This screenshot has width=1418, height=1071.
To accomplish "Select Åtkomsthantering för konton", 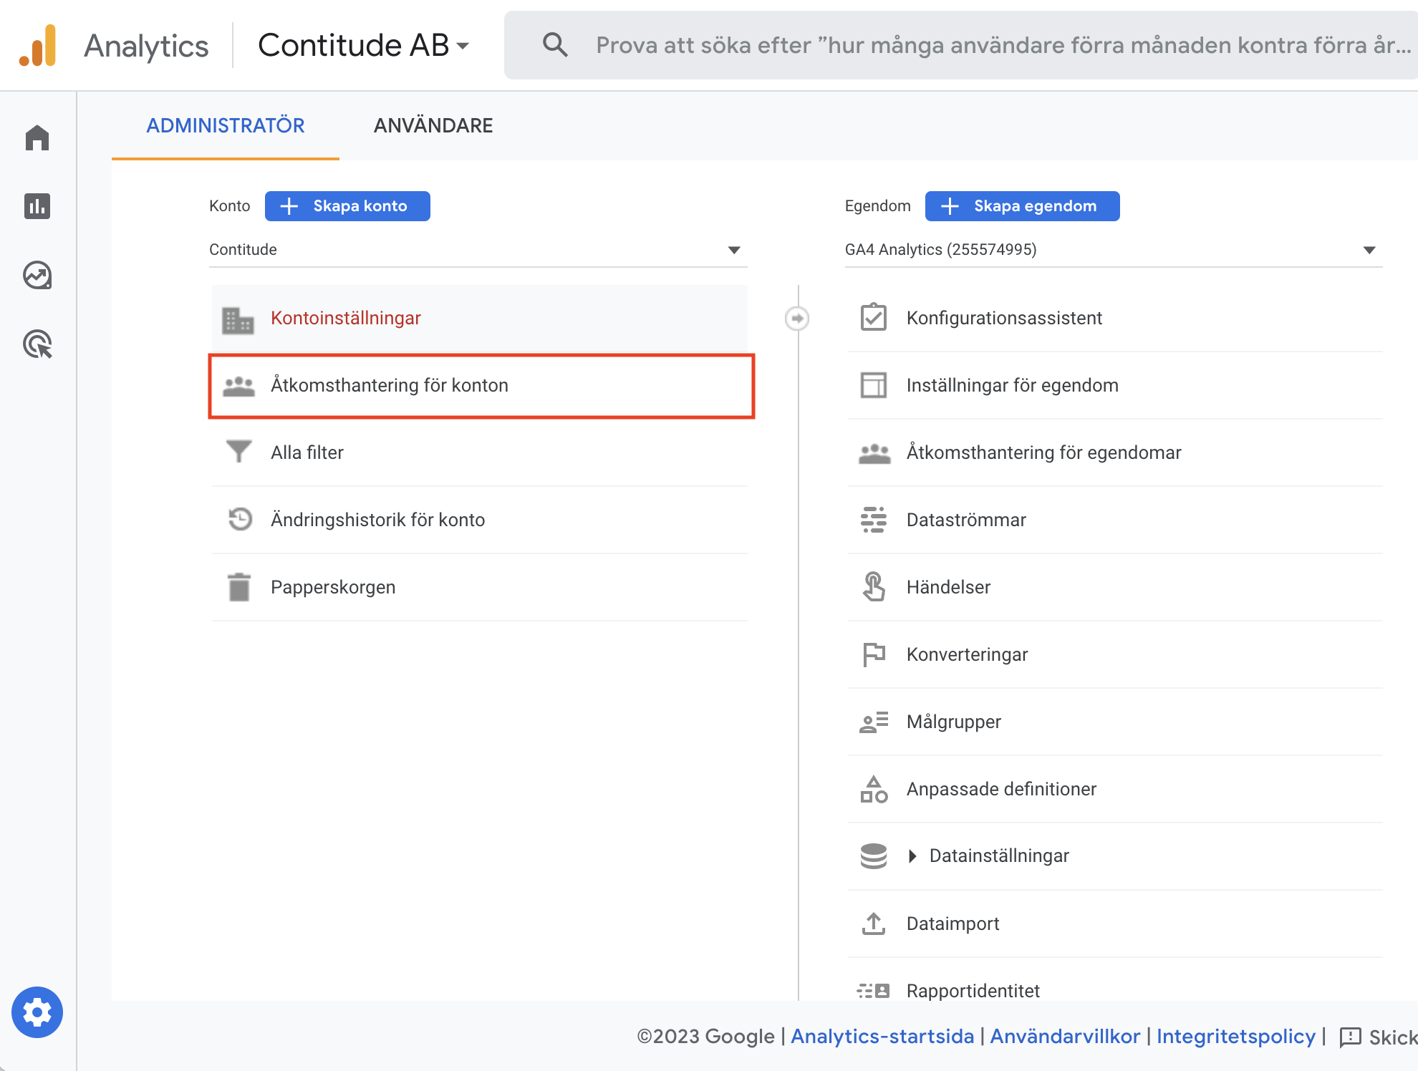I will pyautogui.click(x=389, y=385).
